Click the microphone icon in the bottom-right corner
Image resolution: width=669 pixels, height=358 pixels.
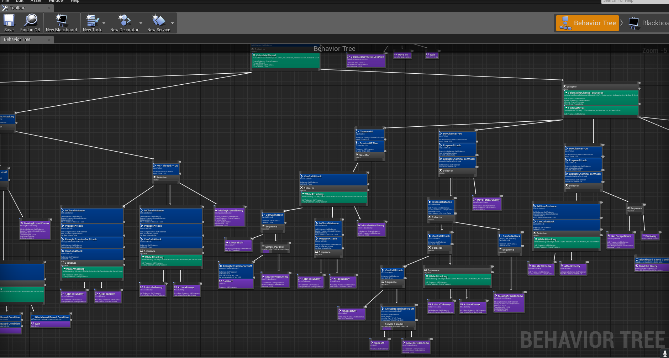tap(665, 353)
